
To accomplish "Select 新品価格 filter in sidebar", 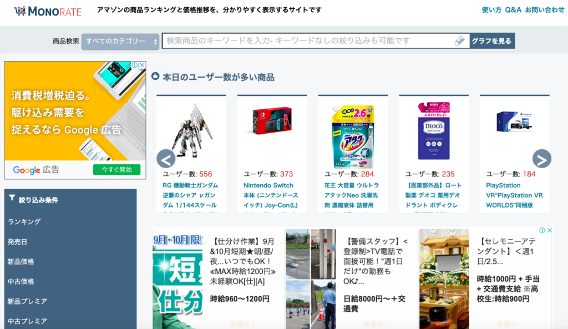I will click(21, 262).
